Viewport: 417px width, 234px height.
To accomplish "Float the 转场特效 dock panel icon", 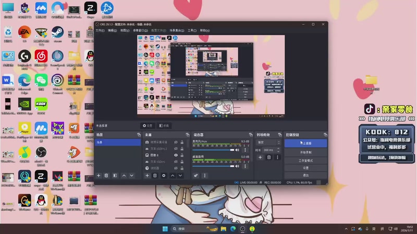I will (280, 135).
